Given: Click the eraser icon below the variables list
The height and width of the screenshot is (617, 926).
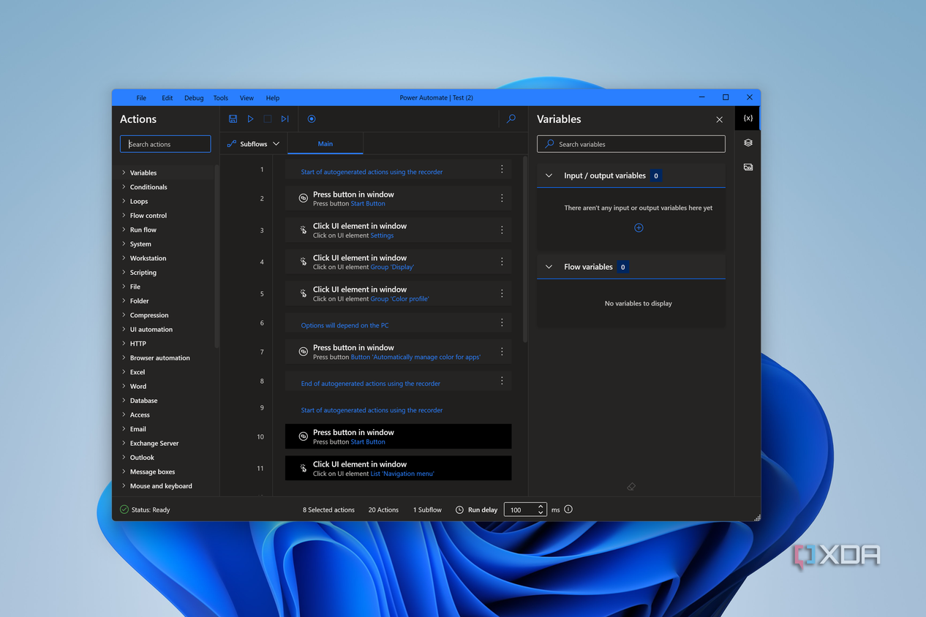Looking at the screenshot, I should click(x=631, y=486).
